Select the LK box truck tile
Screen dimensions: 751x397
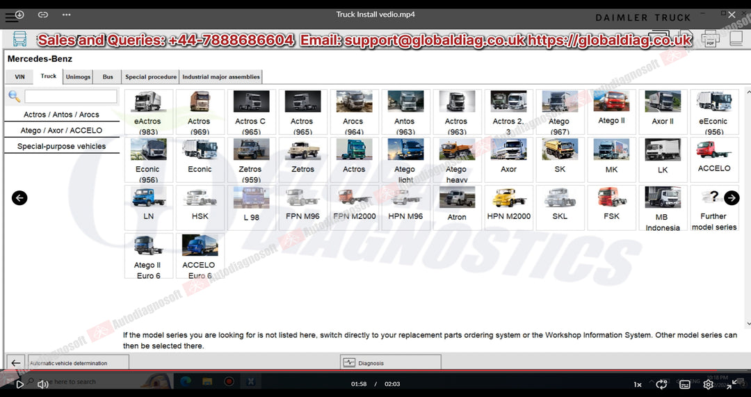point(663,159)
